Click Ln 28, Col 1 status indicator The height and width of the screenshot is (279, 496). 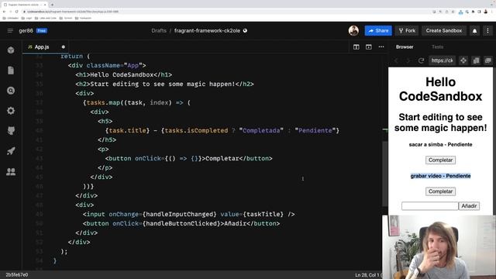pyautogui.click(x=367, y=275)
